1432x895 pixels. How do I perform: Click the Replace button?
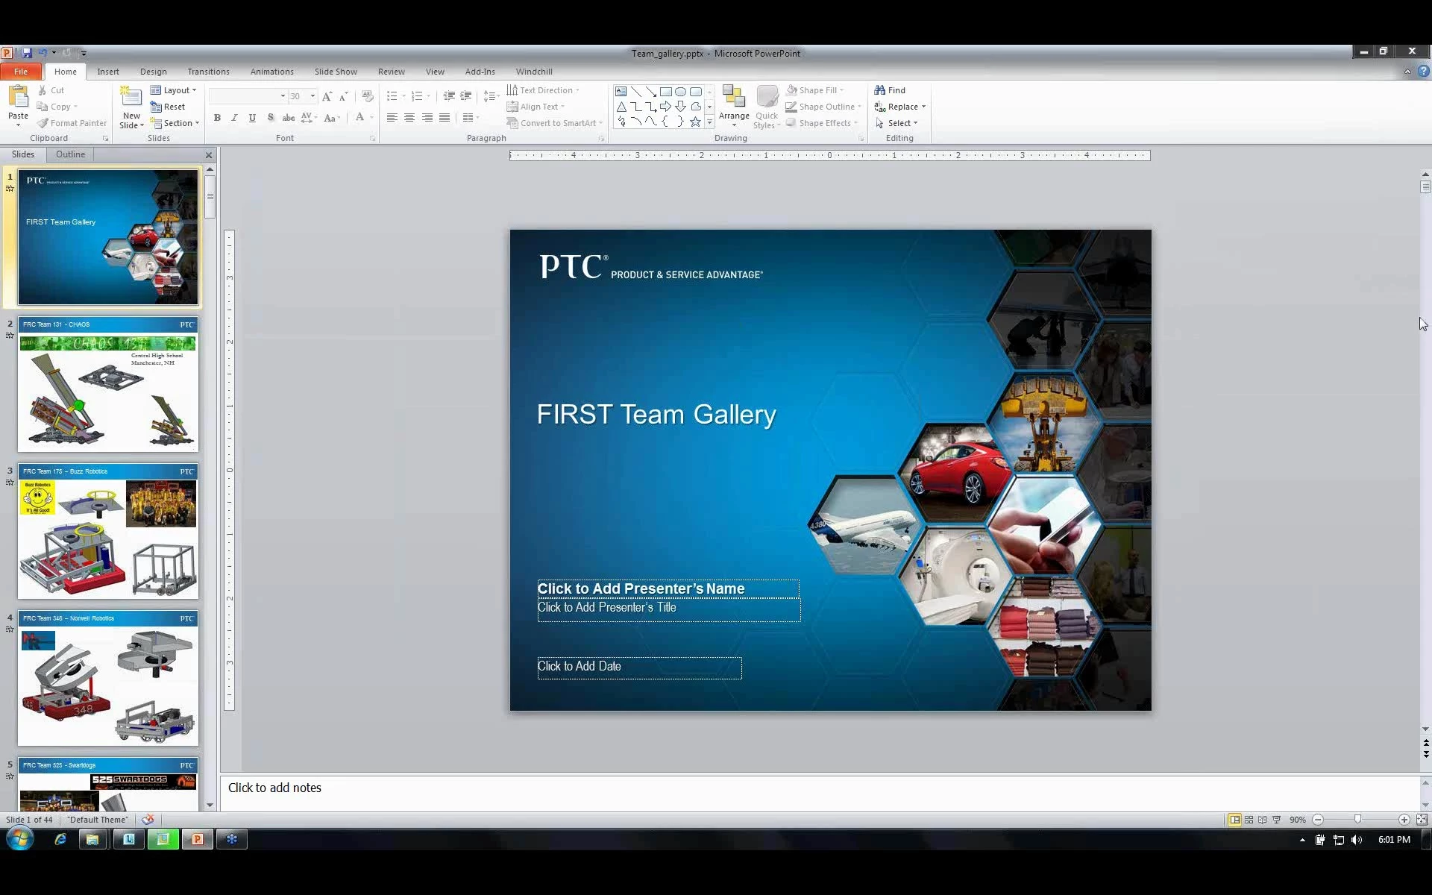tap(902, 107)
